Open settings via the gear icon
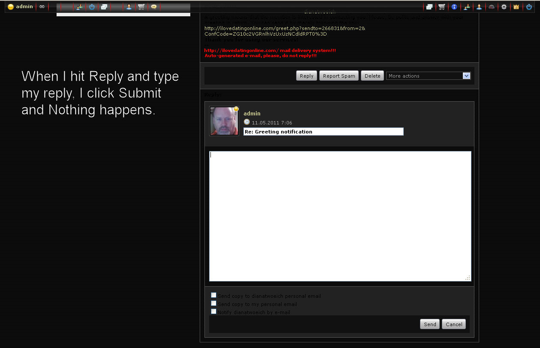 pos(504,7)
